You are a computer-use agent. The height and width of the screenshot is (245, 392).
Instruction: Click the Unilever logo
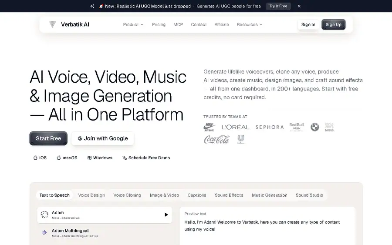(x=241, y=139)
